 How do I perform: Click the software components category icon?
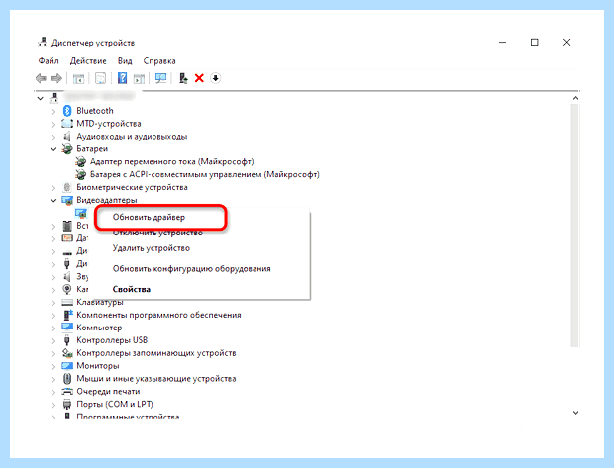(x=67, y=315)
